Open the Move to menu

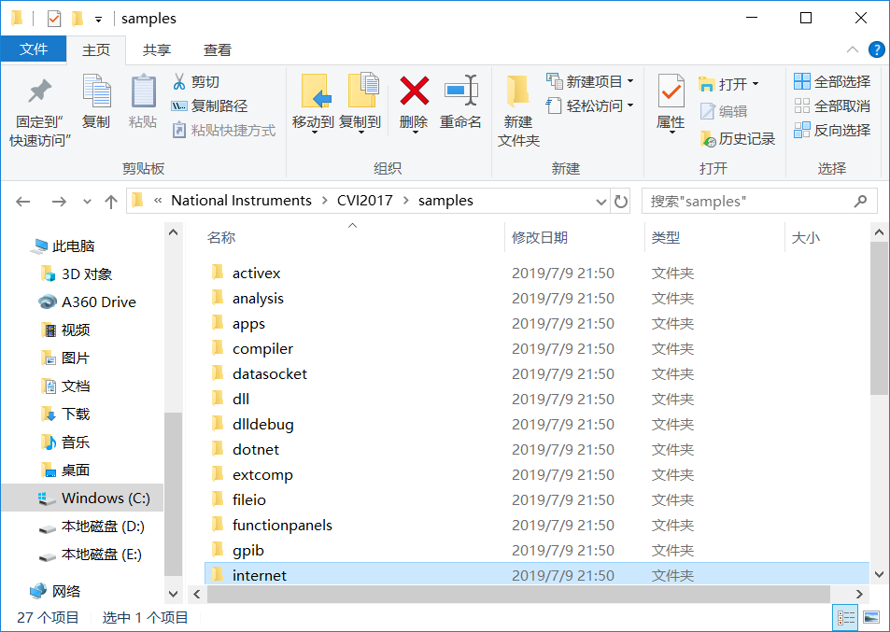(313, 104)
